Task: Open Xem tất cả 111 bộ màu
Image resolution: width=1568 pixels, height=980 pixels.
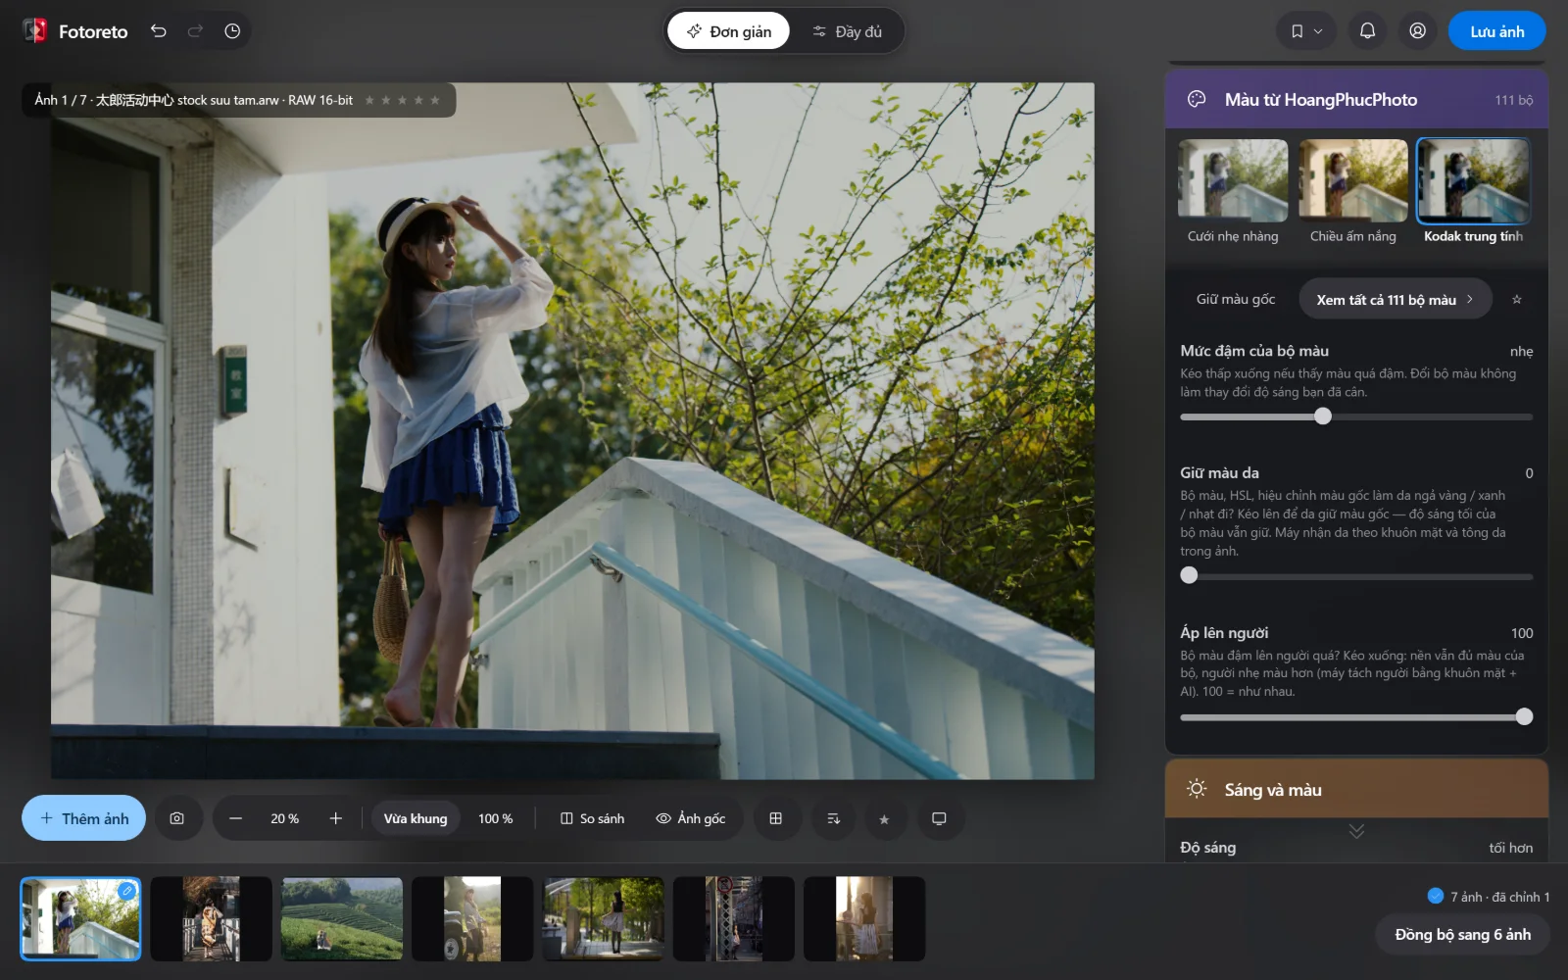Action: click(x=1396, y=299)
